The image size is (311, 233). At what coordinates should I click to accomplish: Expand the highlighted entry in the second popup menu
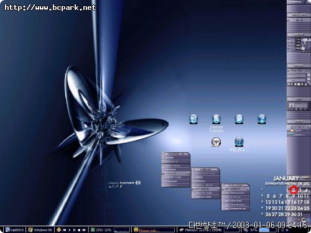pos(205,189)
